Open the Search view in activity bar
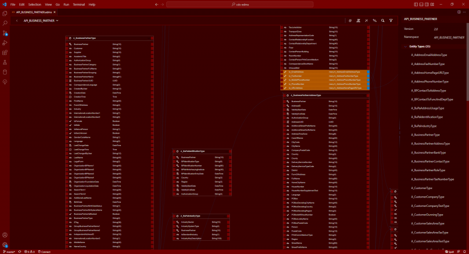469x254 pixels. tap(5, 23)
